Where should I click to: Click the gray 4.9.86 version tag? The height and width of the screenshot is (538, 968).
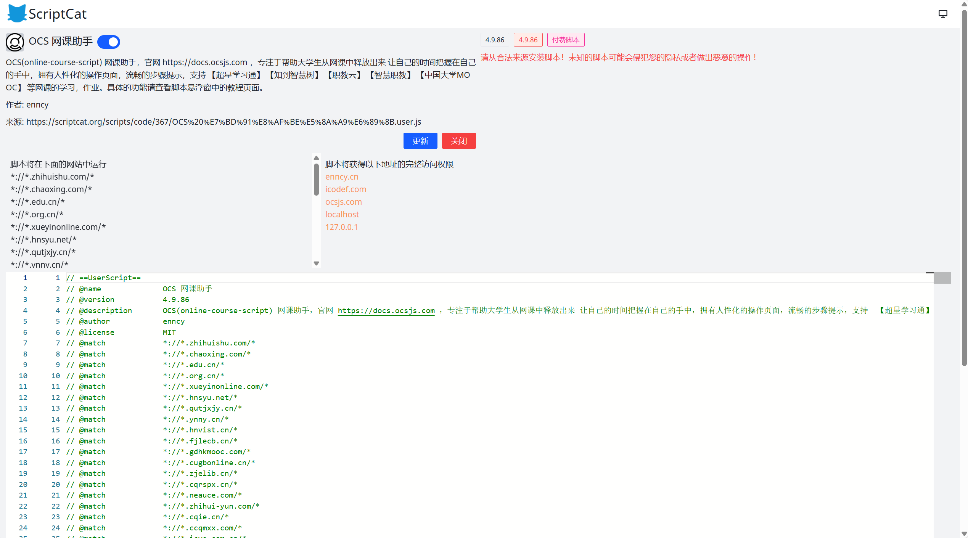tap(494, 40)
